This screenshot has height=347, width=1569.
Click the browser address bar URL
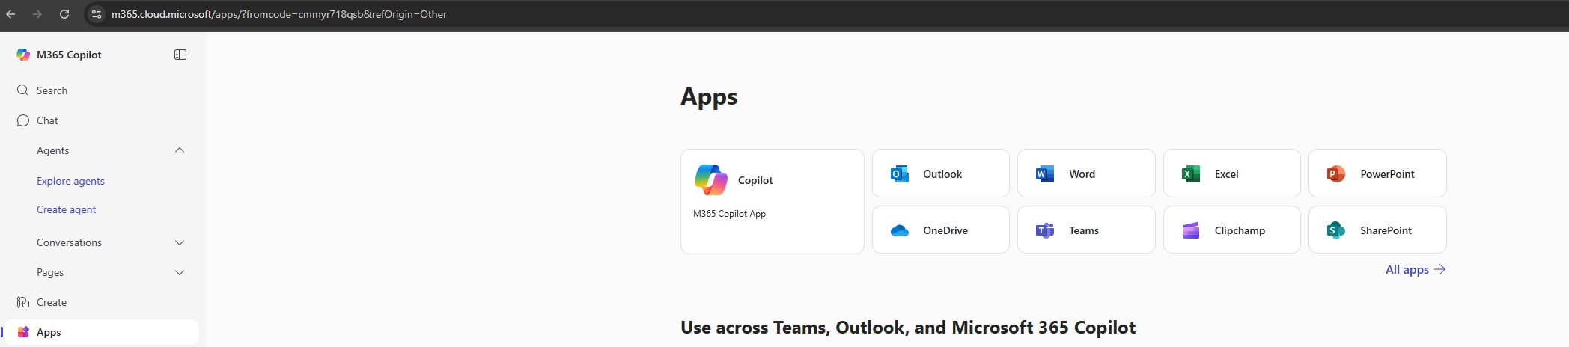coord(279,14)
